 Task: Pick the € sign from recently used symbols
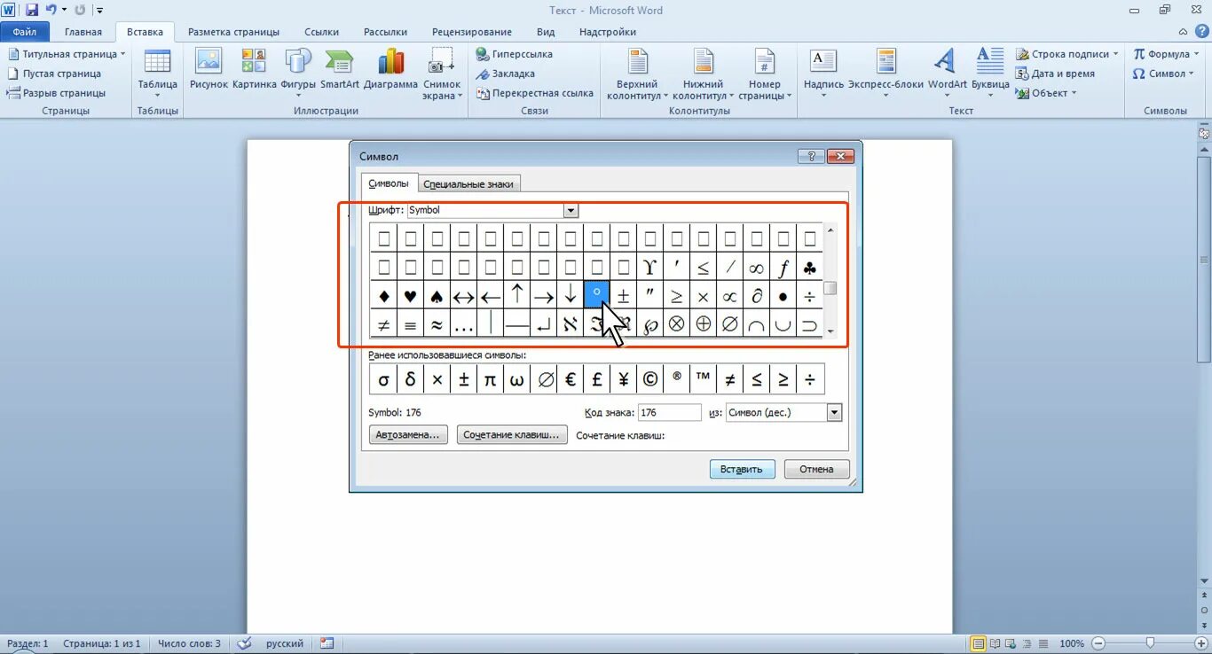(x=570, y=379)
